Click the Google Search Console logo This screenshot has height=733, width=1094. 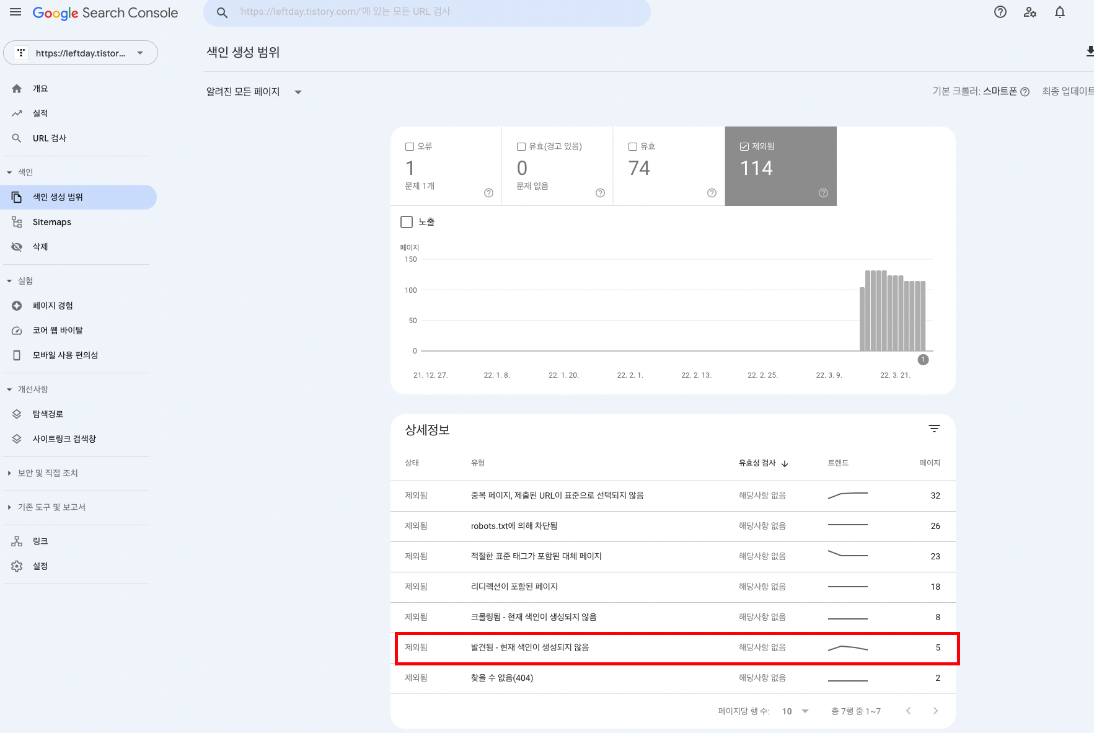(105, 13)
